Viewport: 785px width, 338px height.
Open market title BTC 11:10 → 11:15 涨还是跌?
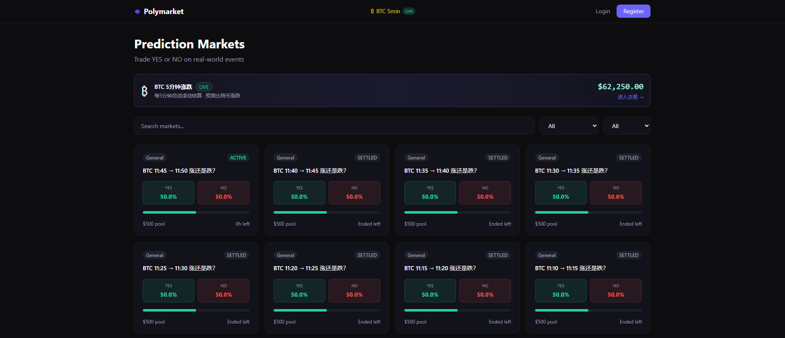(x=570, y=268)
